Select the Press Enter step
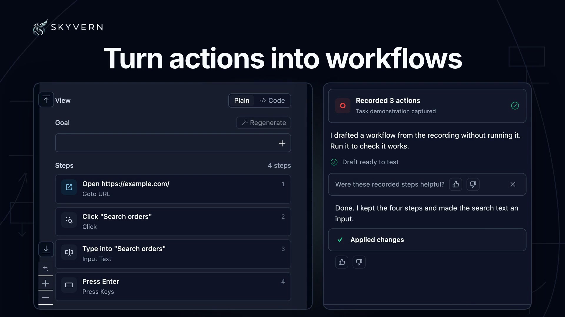Screen dimensions: 565x317 pos(173,286)
